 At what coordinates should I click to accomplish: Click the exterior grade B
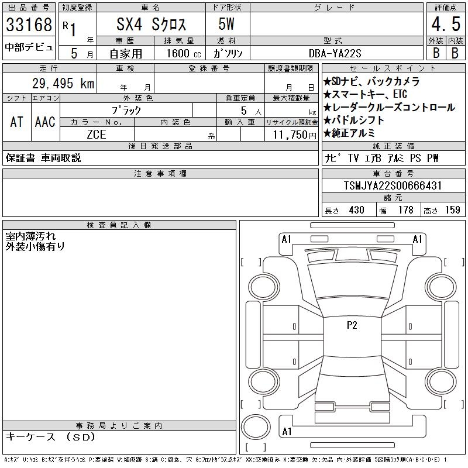436,53
